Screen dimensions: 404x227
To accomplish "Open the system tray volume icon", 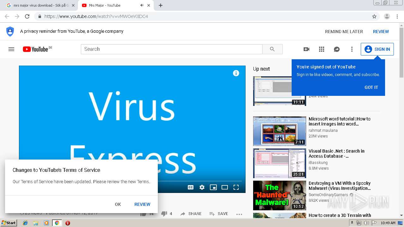I will pyautogui.click(x=366, y=223).
